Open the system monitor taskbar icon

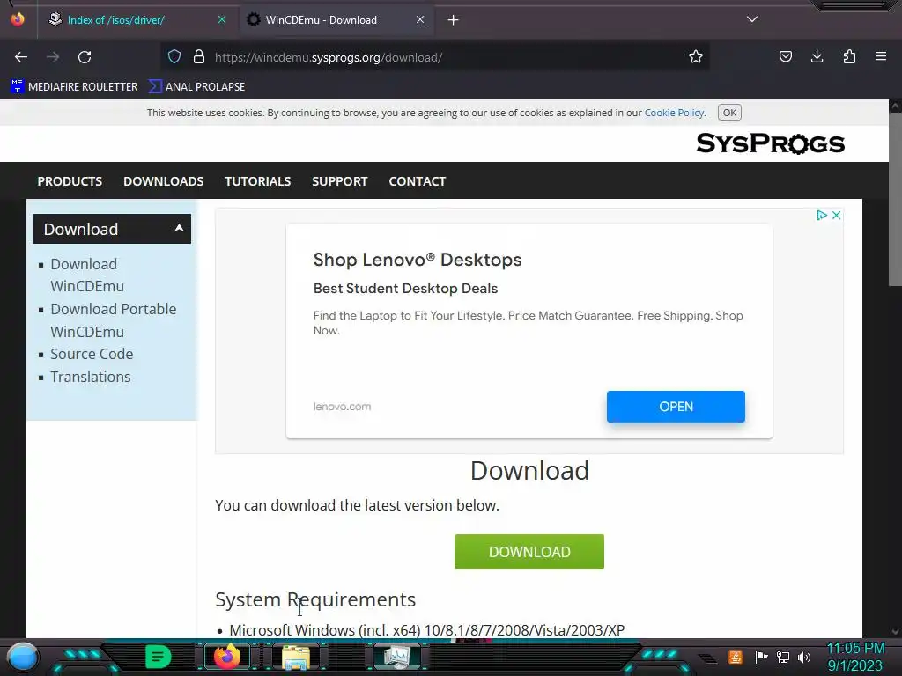tap(397, 657)
